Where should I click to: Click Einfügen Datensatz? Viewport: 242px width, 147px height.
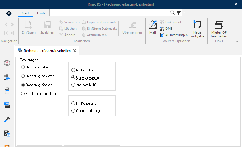click(x=99, y=29)
